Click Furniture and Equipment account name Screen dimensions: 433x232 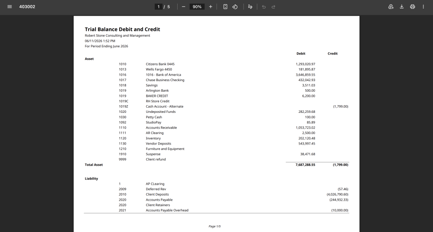tap(165, 149)
